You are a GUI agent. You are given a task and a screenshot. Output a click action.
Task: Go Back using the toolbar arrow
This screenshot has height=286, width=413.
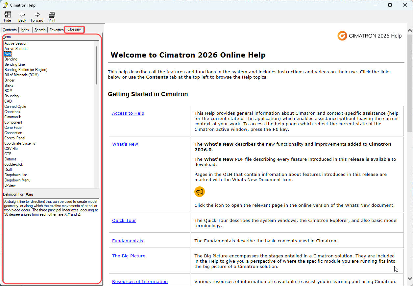(x=22, y=17)
